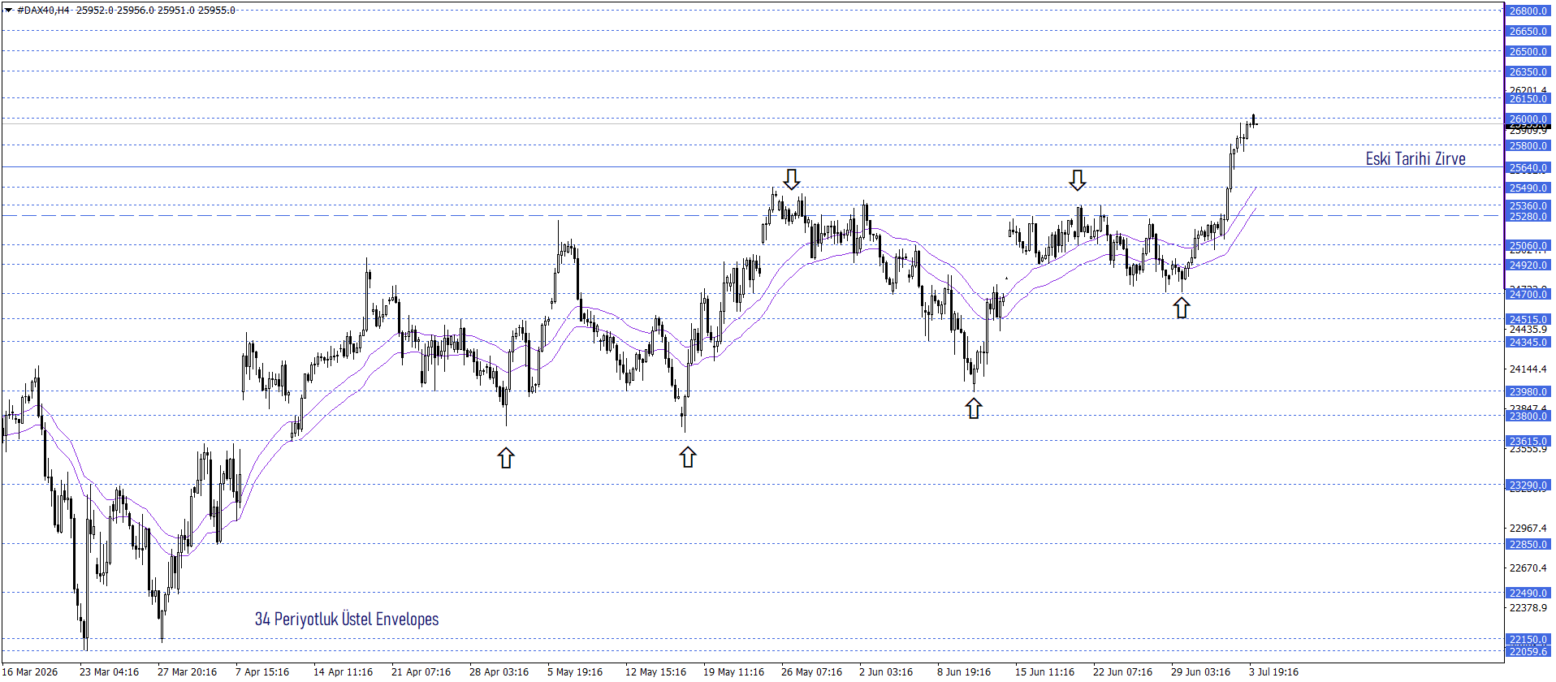Click the 5 May 19:16 time label

(575, 671)
